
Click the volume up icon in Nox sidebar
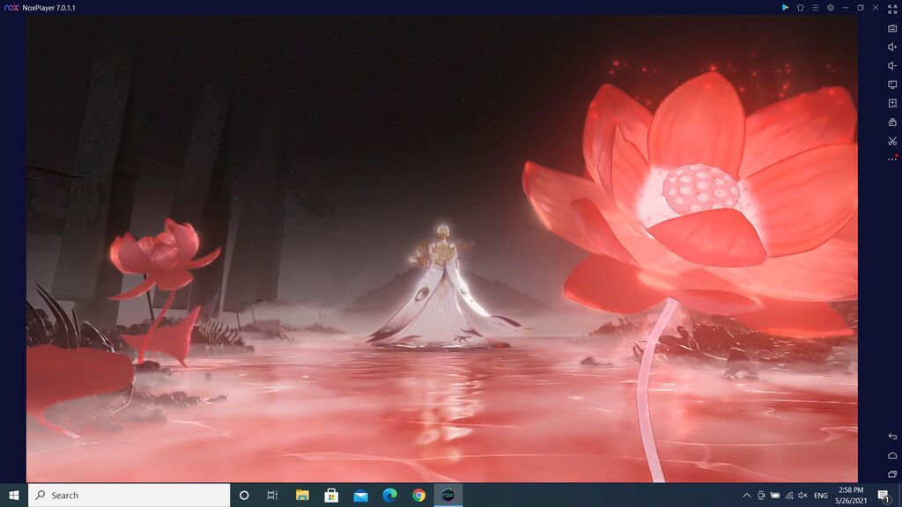pos(892,48)
